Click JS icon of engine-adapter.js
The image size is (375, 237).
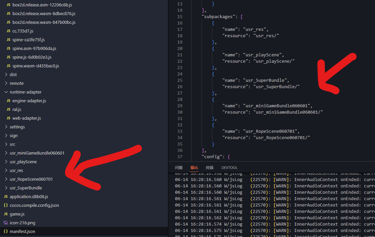coord(8,101)
